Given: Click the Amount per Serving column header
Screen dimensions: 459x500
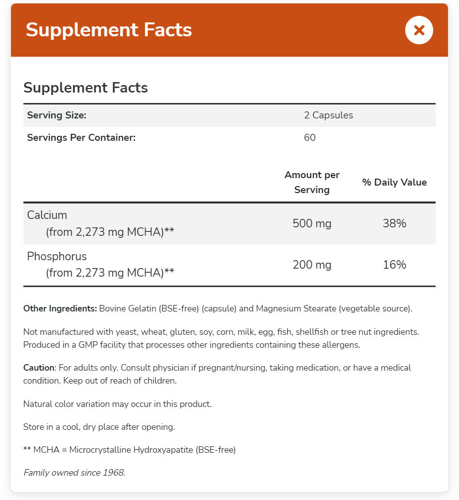Looking at the screenshot, I should pos(312,182).
